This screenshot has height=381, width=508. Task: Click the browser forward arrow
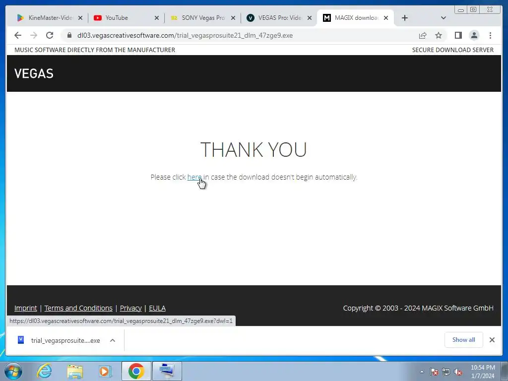point(34,35)
